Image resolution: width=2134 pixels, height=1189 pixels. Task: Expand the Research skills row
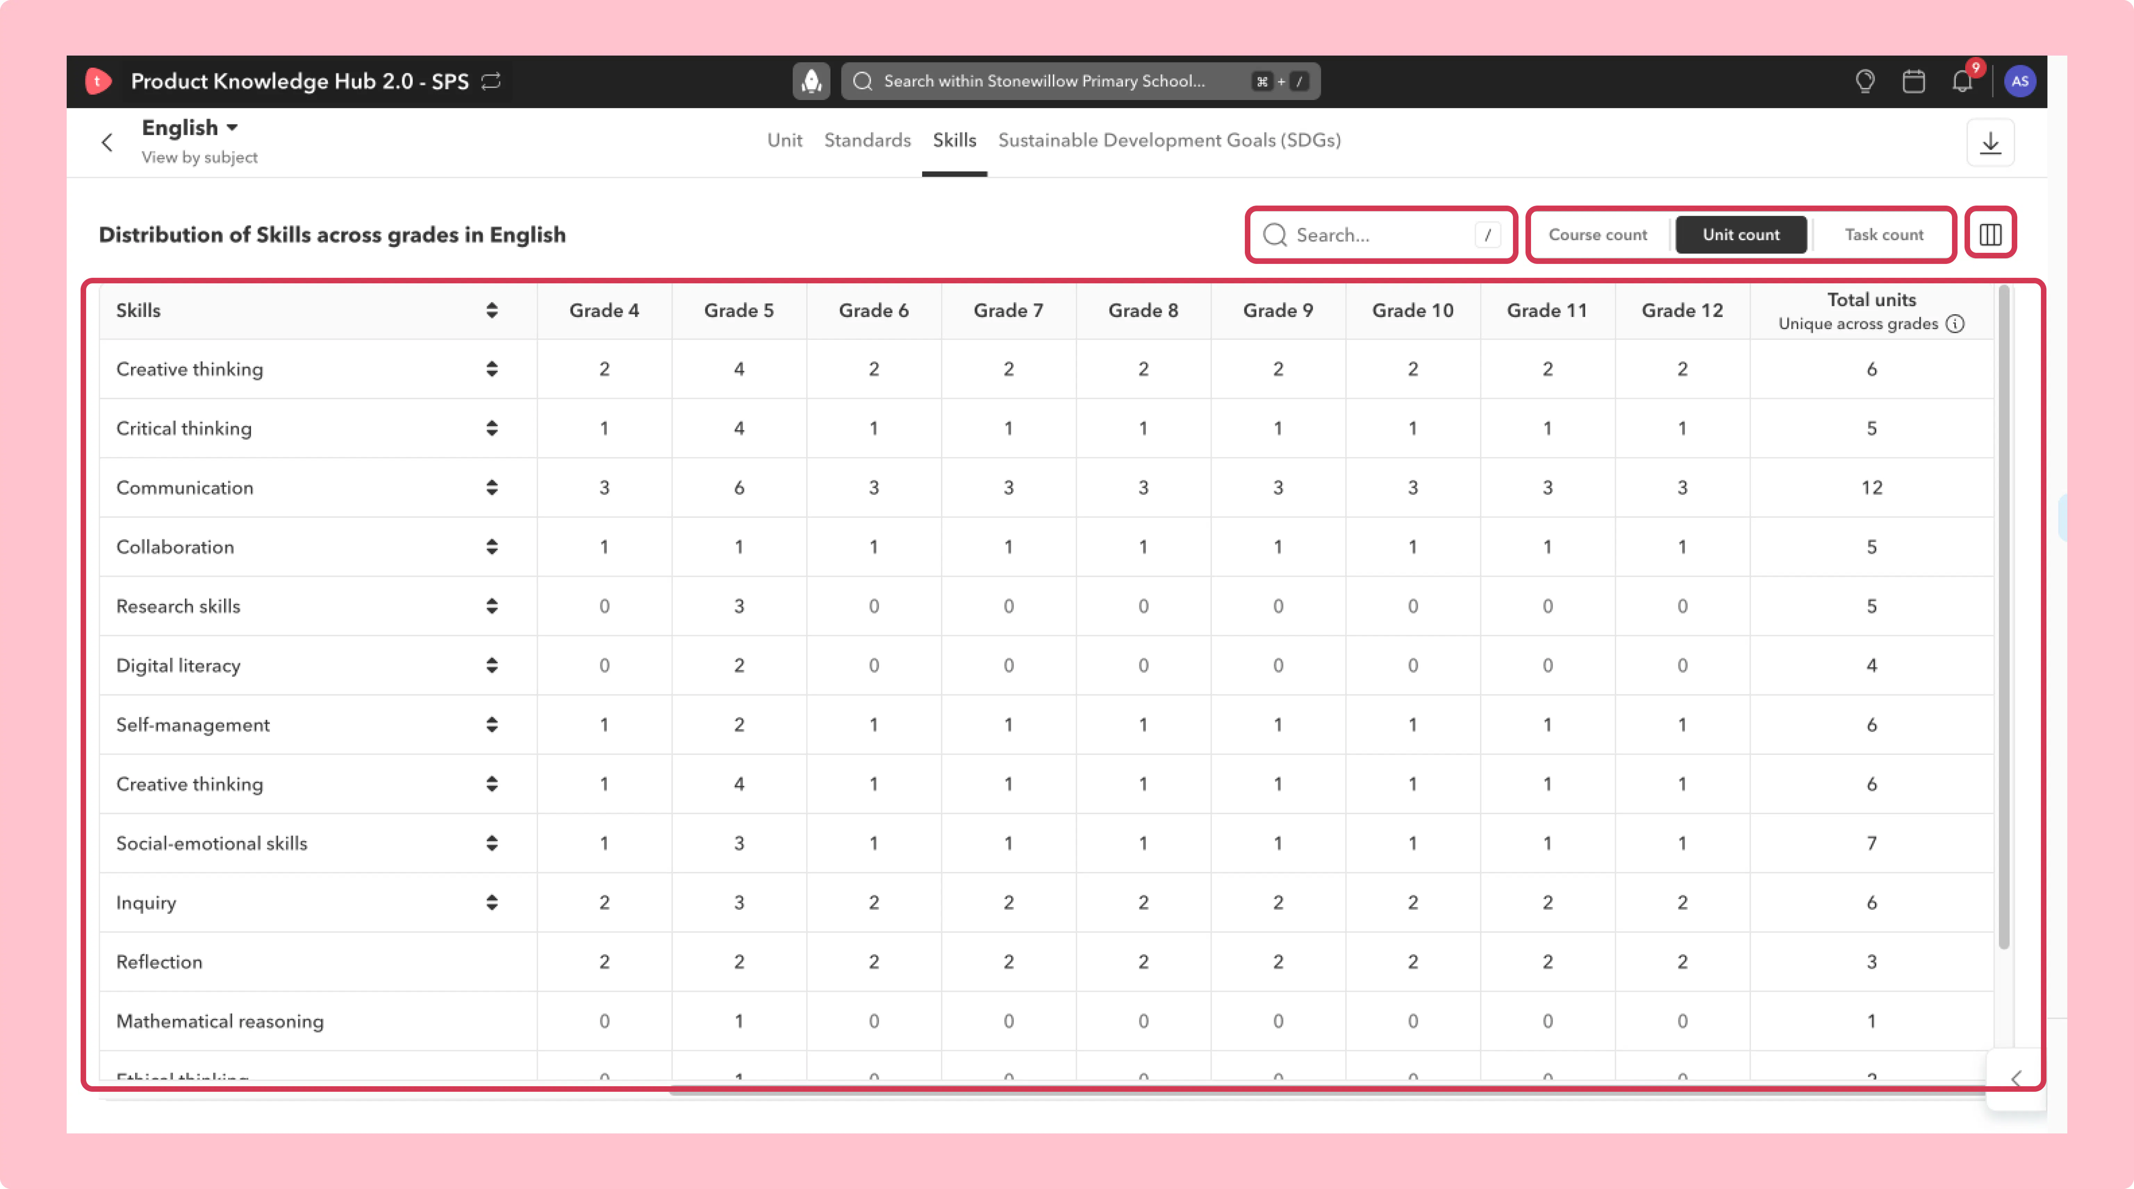pos(492,606)
